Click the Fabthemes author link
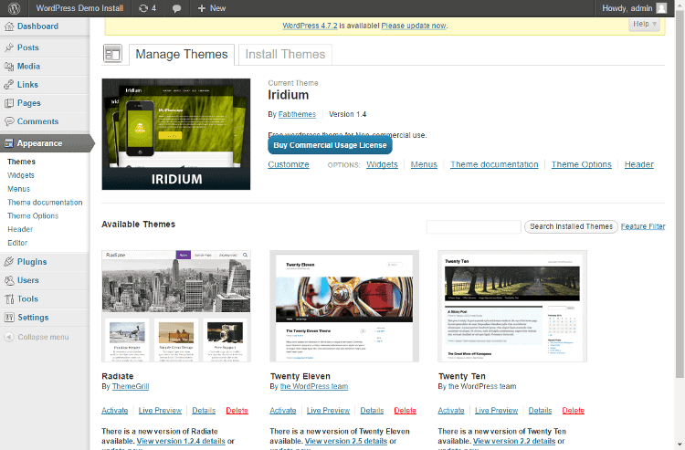 297,114
